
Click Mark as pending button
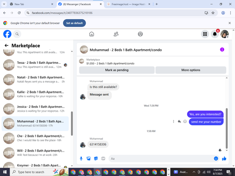point(117,70)
